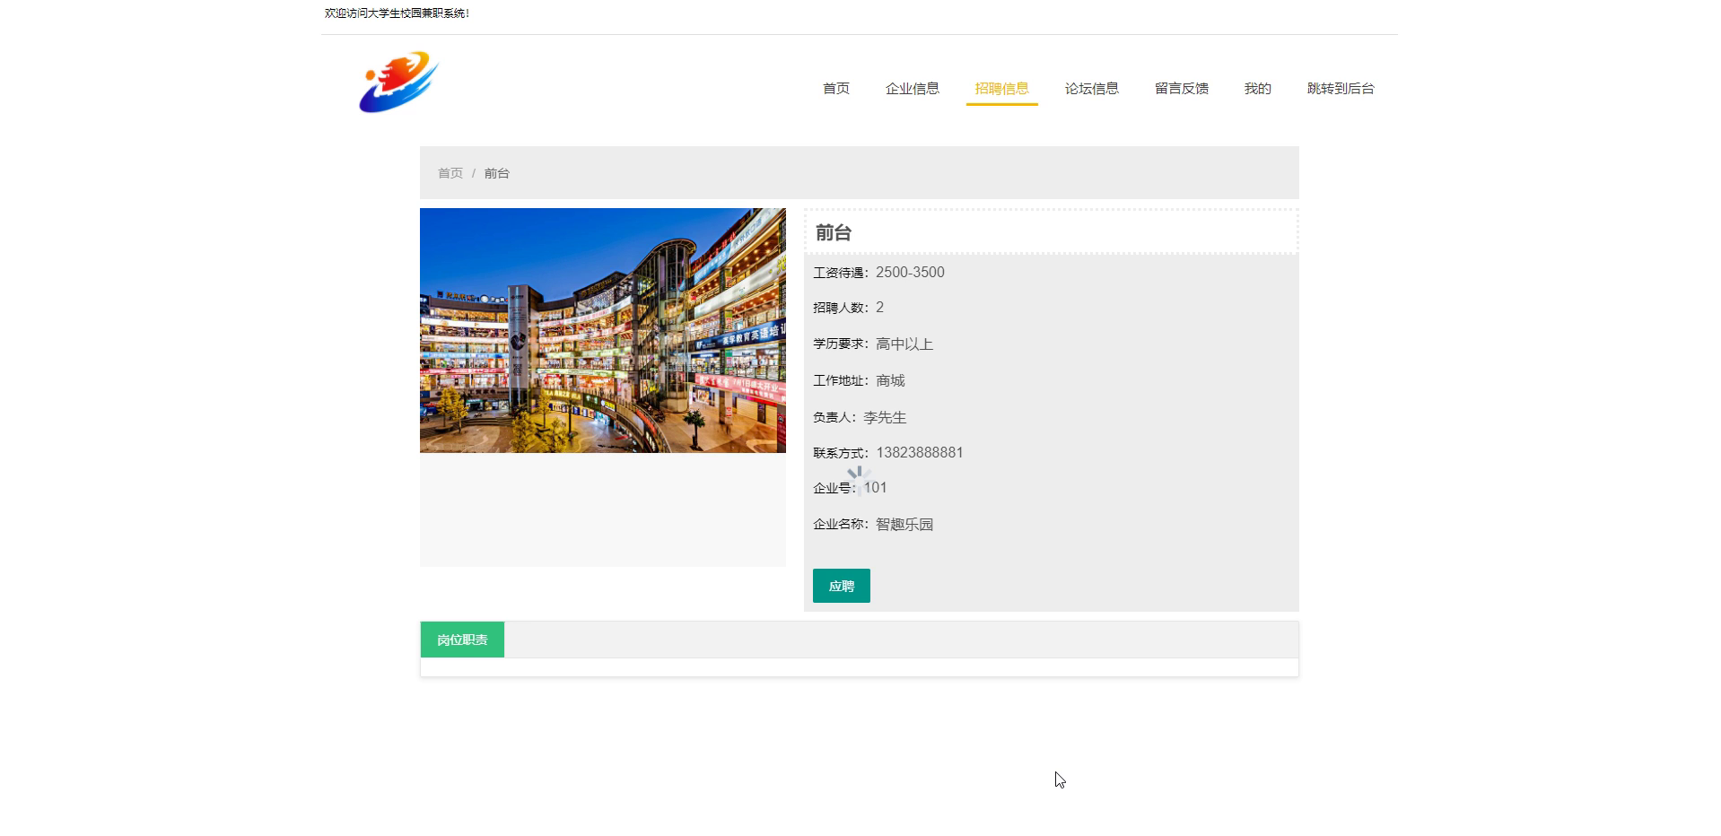The height and width of the screenshot is (836, 1721).
Task: Click 招聘人数 value 2
Action: (x=880, y=308)
